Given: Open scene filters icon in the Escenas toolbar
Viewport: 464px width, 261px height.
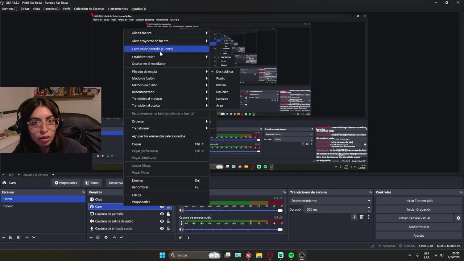Looking at the screenshot, I should click(19, 237).
